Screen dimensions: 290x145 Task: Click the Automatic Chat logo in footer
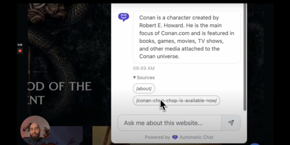tap(175, 137)
